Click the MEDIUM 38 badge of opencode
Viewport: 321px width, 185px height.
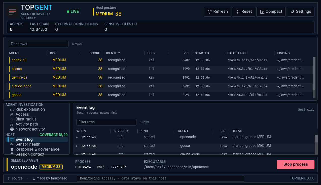click(x=51, y=167)
